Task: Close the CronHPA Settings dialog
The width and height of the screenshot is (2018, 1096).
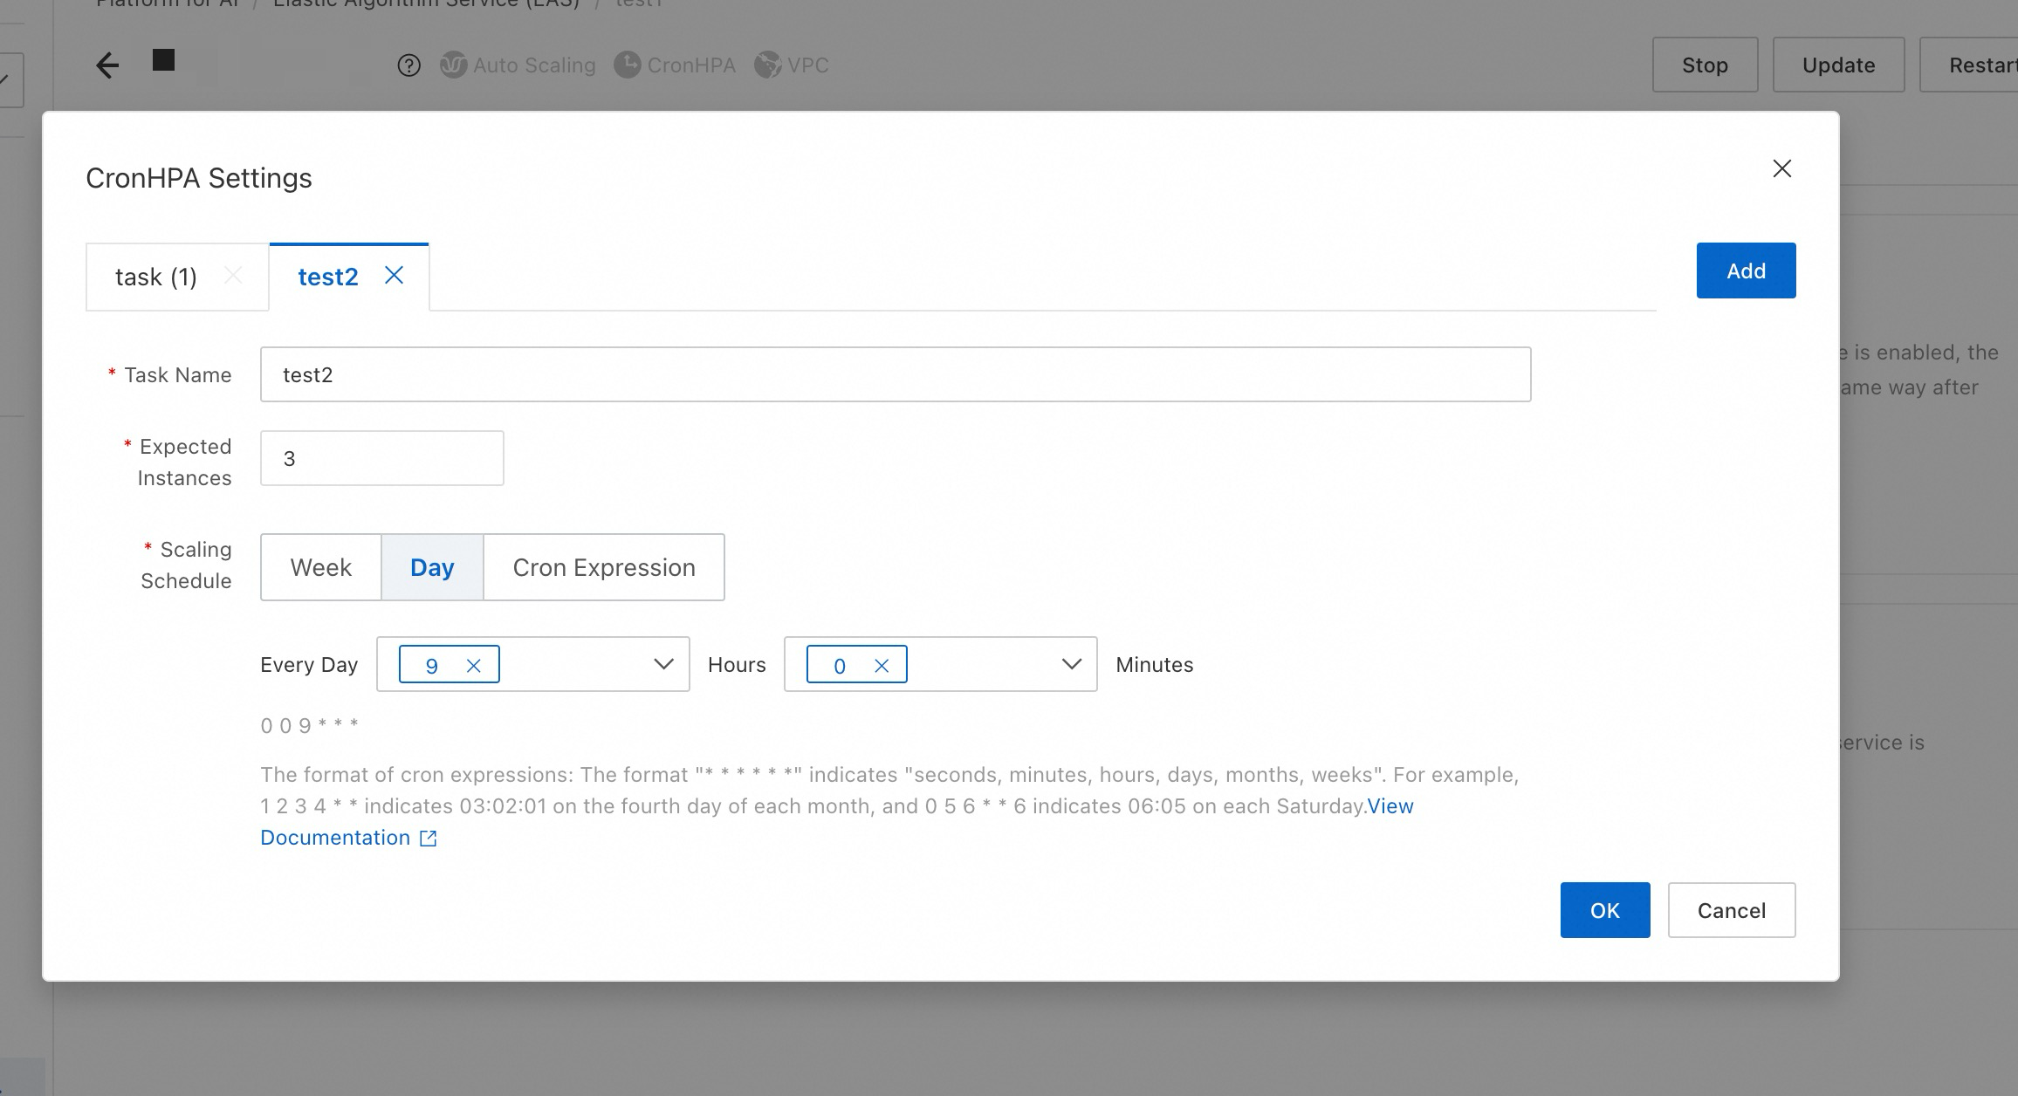Action: click(x=1781, y=168)
